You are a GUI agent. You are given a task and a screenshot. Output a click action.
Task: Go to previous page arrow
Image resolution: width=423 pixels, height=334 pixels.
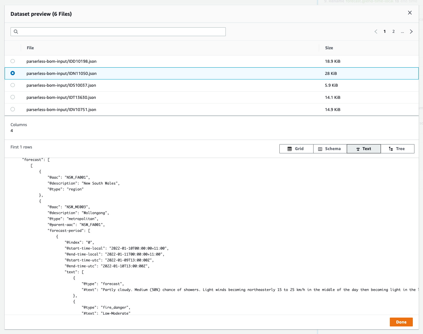(376, 32)
